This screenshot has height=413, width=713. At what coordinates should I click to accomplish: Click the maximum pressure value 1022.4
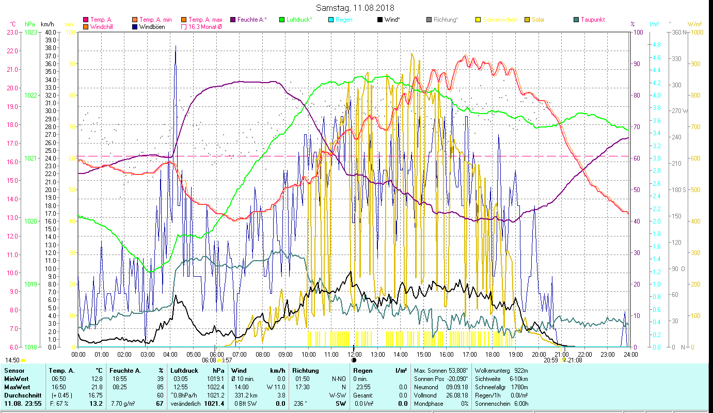(x=216, y=387)
